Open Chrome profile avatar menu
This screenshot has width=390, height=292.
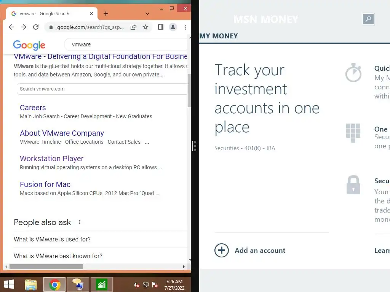pyautogui.click(x=173, y=27)
